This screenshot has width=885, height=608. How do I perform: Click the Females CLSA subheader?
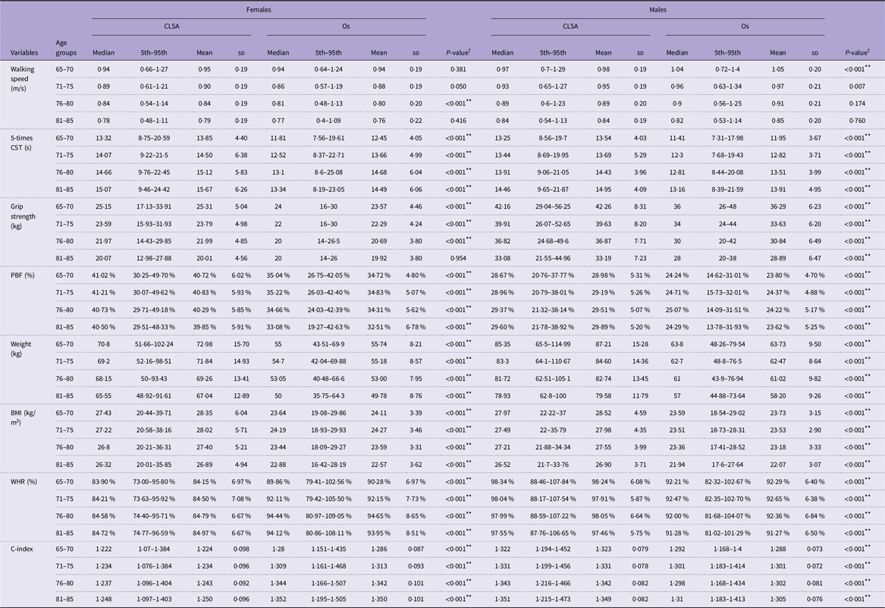point(171,26)
